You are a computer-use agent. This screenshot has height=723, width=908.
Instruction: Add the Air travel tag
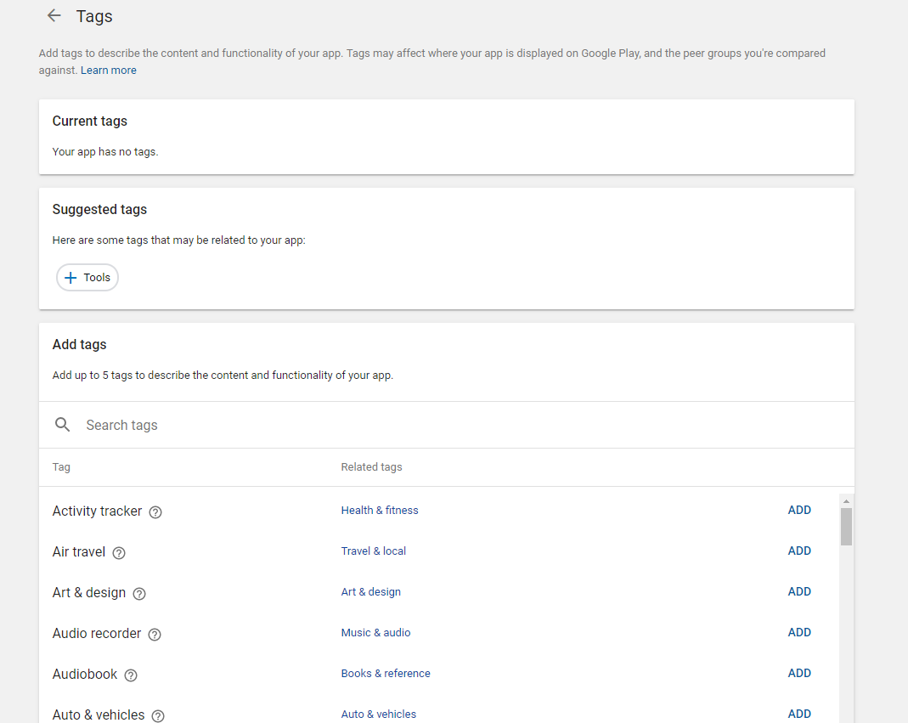pos(798,551)
